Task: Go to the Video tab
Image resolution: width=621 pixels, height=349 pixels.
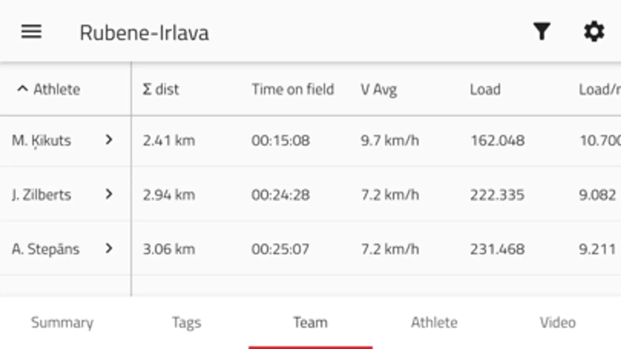Action: 558,323
